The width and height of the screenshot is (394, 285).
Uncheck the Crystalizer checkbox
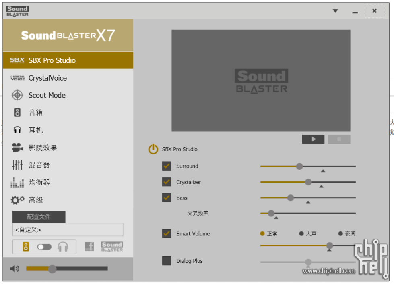point(167,182)
